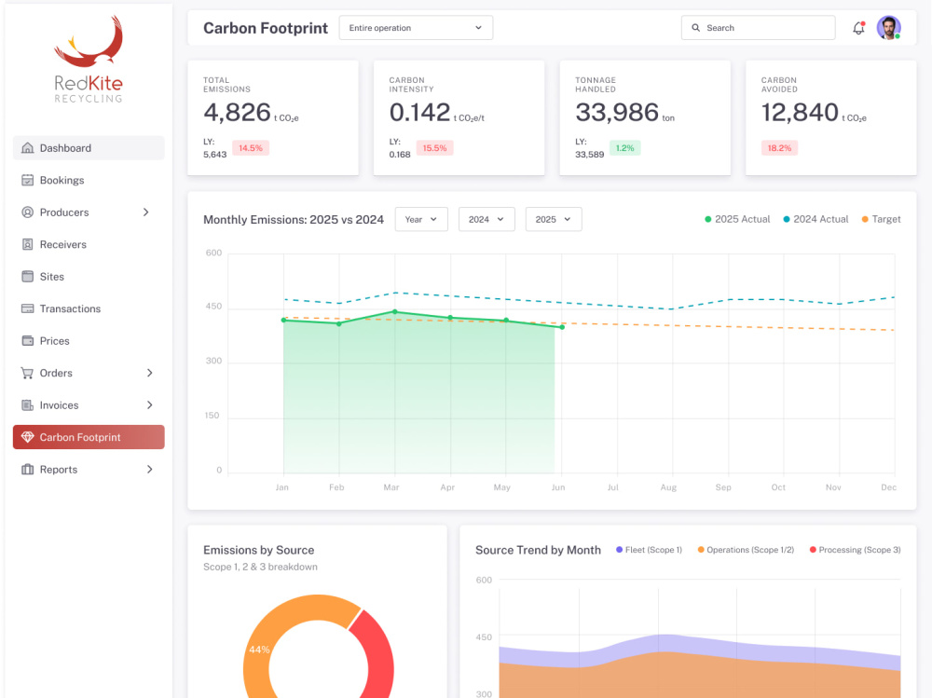Open the Entire operation dropdown
Screen dimensions: 932x698
[416, 28]
